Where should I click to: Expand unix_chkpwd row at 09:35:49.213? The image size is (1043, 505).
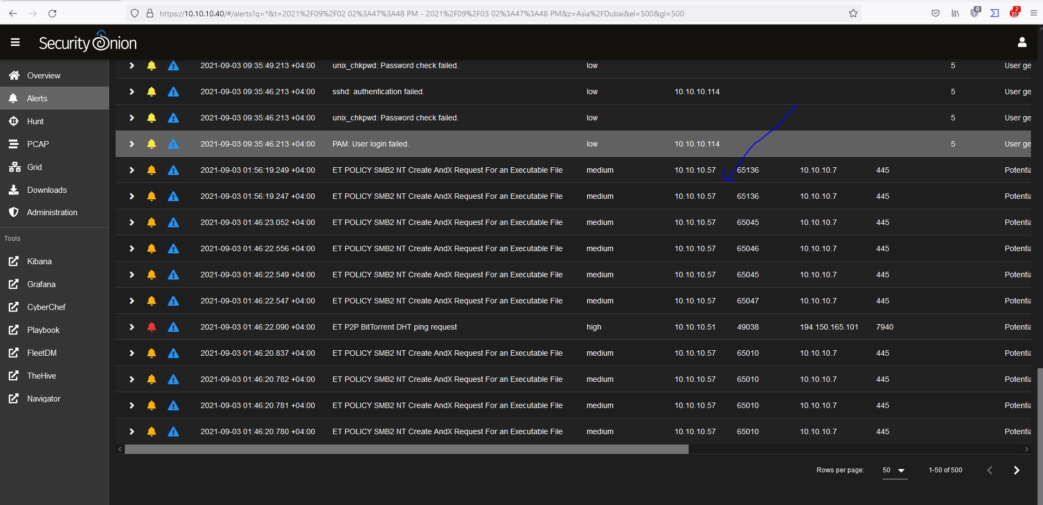coord(131,65)
